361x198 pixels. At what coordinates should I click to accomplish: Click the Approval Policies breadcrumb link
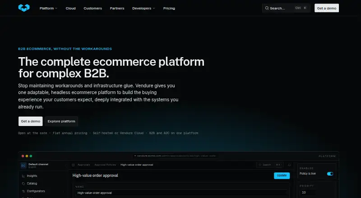105,165
